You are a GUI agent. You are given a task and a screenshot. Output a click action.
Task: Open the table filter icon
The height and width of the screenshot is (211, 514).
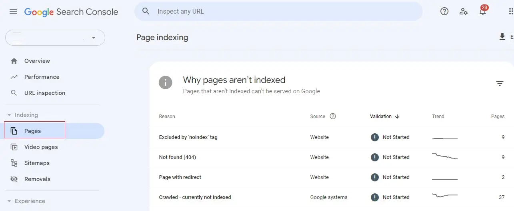pos(500,83)
